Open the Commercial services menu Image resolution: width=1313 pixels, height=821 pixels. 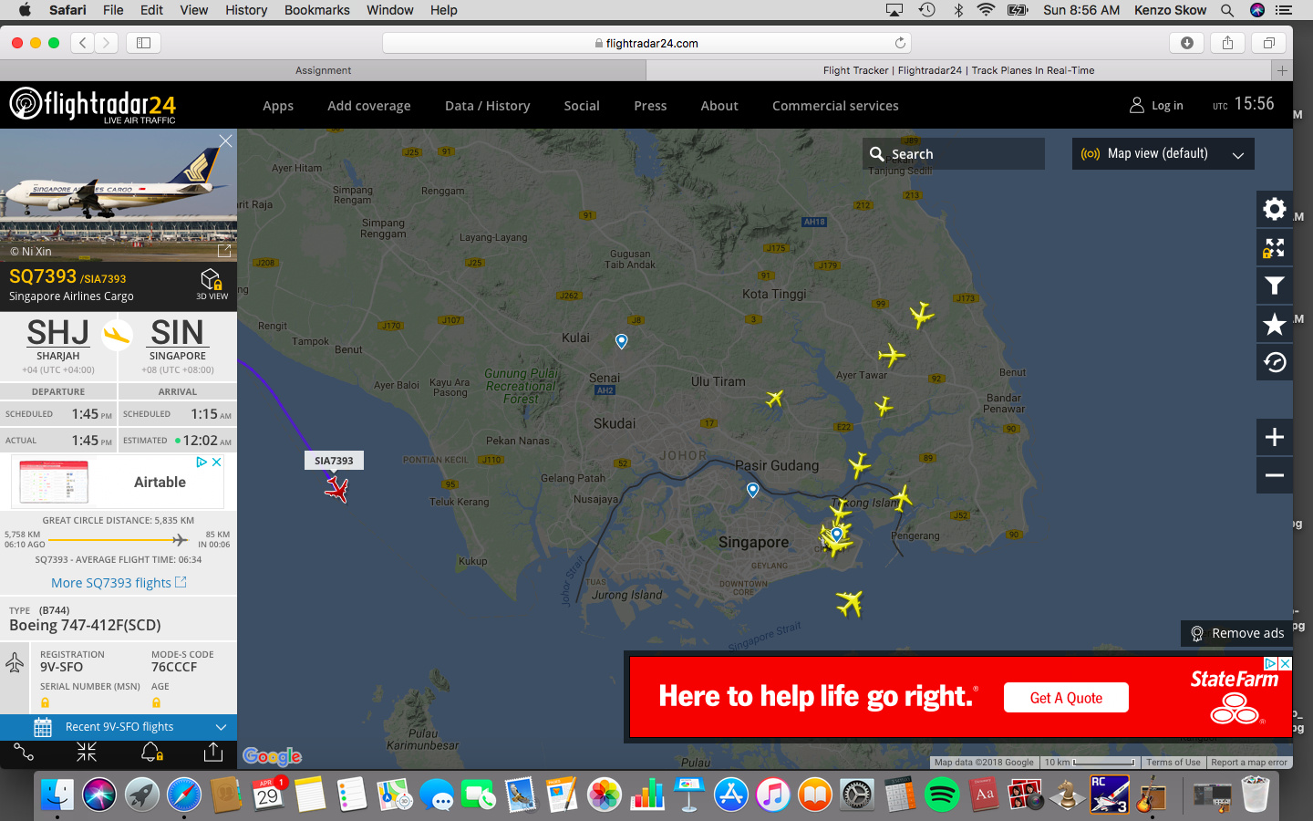click(x=835, y=106)
